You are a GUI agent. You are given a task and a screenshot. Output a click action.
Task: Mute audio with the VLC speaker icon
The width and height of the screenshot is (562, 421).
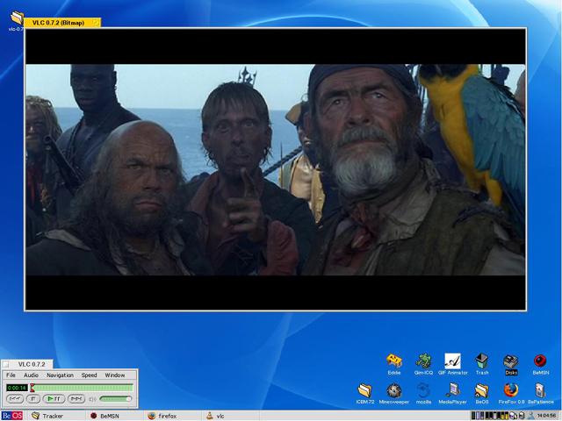[x=92, y=399]
